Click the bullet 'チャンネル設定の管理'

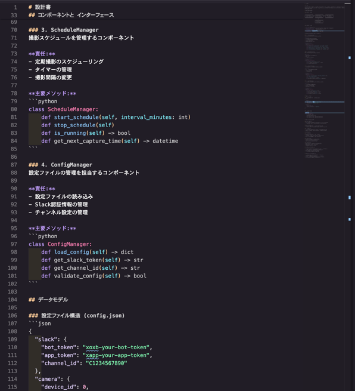click(x=61, y=213)
